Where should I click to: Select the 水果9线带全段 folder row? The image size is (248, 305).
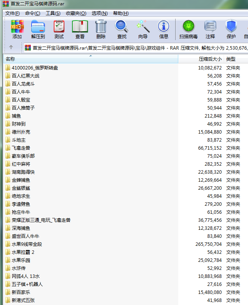pos(126,244)
